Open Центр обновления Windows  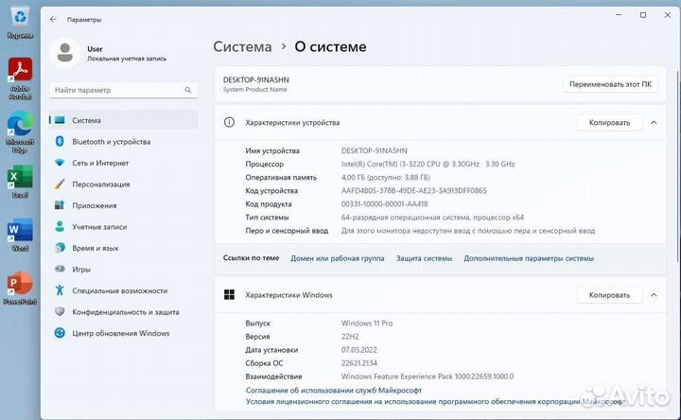(x=121, y=333)
